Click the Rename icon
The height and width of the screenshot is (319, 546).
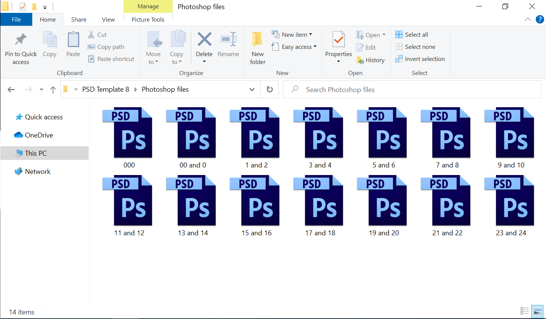(228, 39)
